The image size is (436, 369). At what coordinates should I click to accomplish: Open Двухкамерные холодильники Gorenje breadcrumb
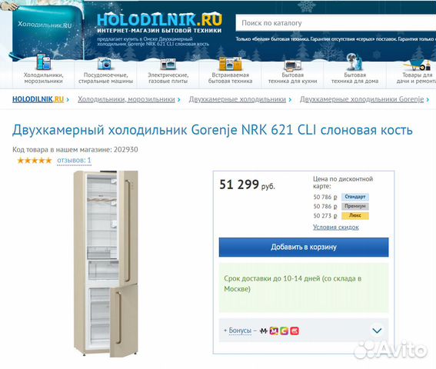tap(361, 99)
